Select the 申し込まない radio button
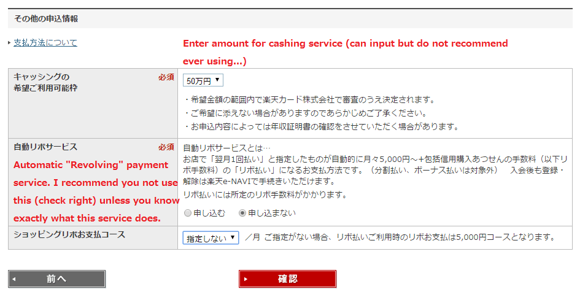The image size is (588, 300). pos(242,213)
